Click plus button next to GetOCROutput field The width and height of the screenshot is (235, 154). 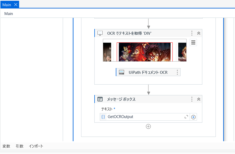click(193, 117)
